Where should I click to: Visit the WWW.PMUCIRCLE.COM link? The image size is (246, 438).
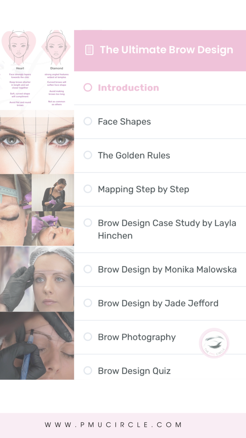(x=114, y=425)
